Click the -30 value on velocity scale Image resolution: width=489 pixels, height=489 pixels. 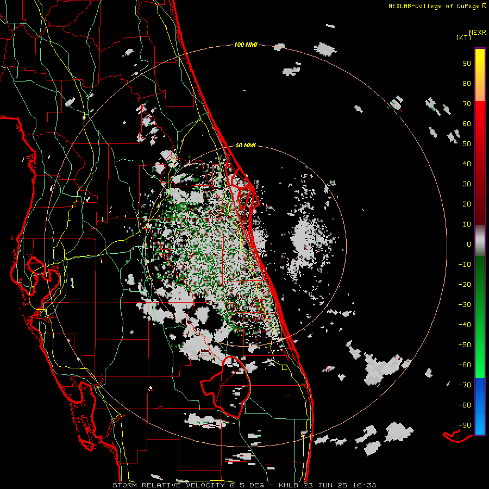tap(465, 305)
